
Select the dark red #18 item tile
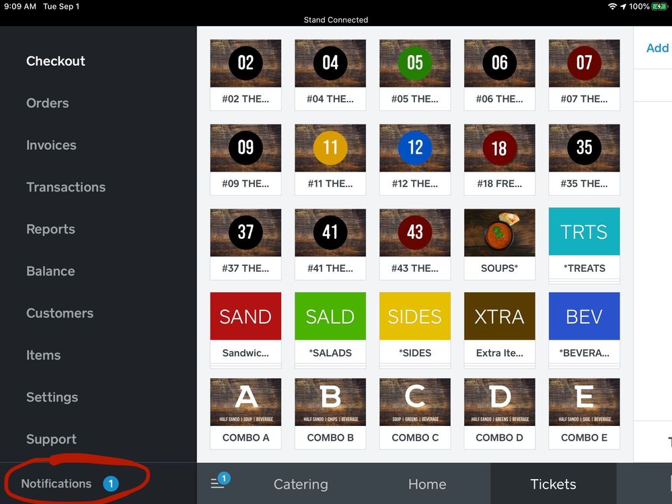click(499, 159)
